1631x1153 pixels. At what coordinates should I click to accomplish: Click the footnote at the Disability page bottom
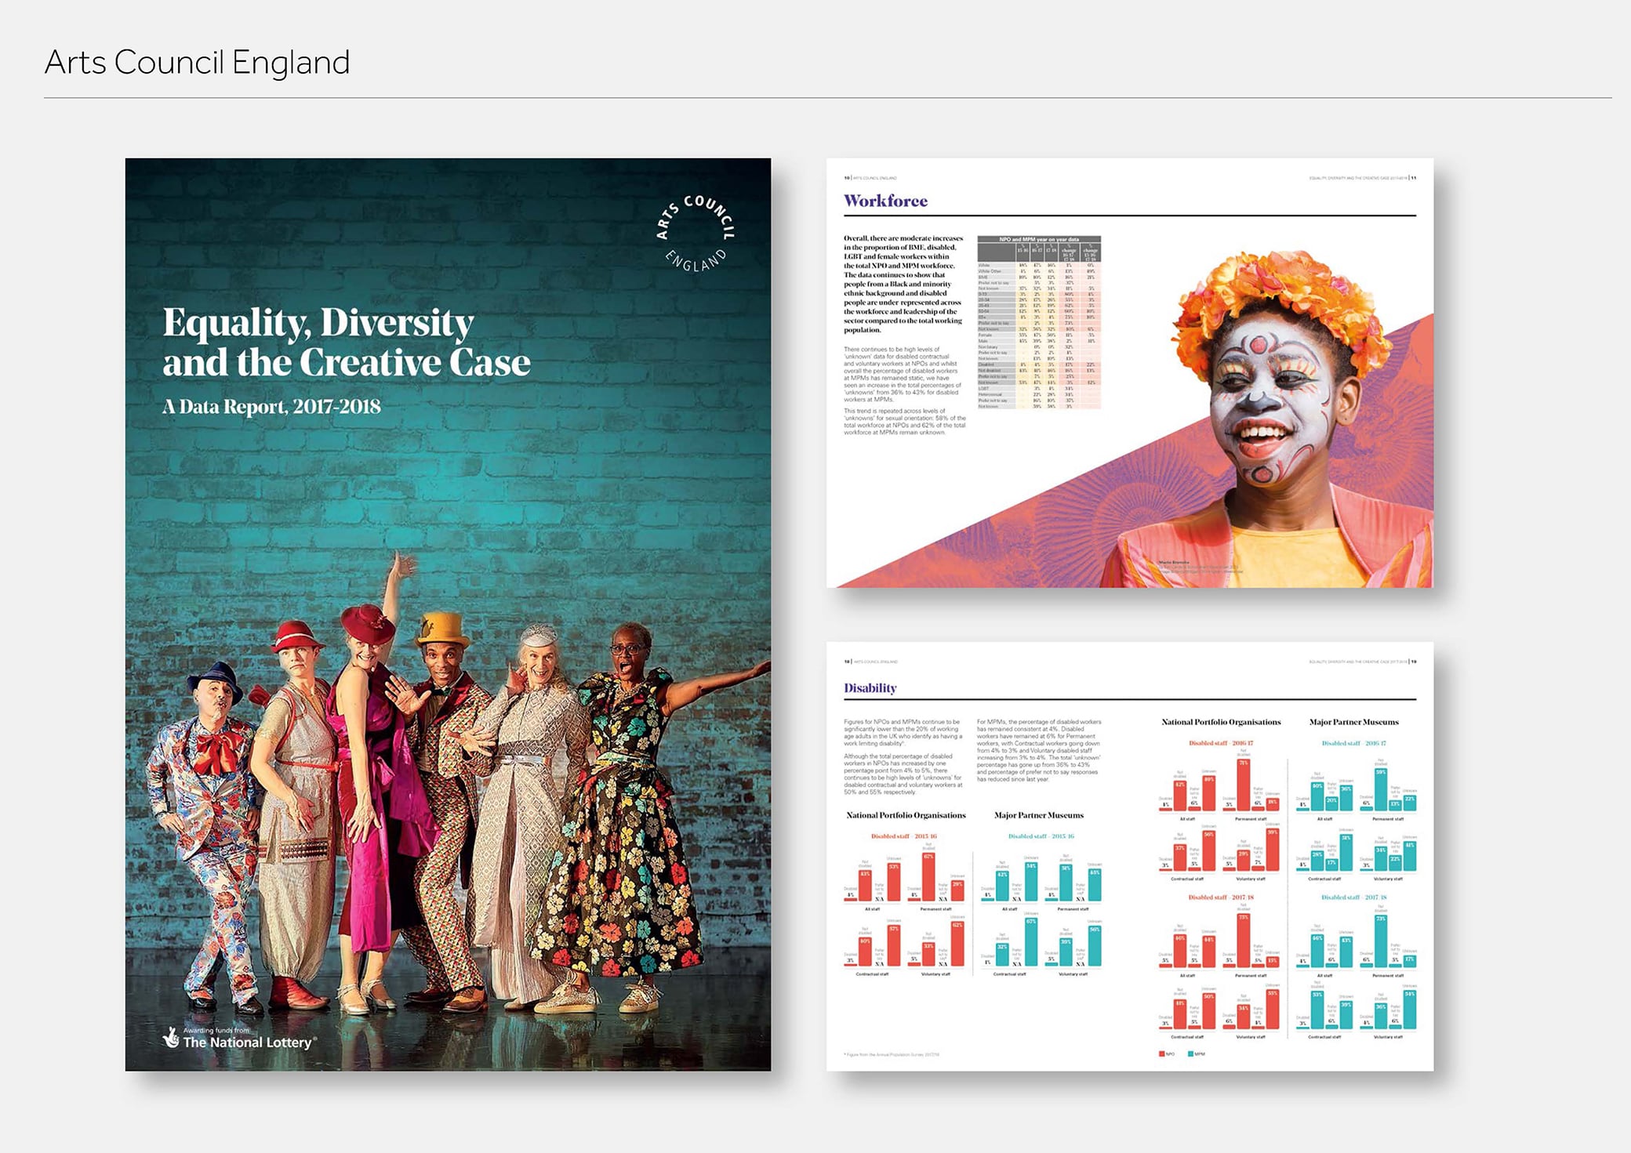click(x=892, y=1055)
